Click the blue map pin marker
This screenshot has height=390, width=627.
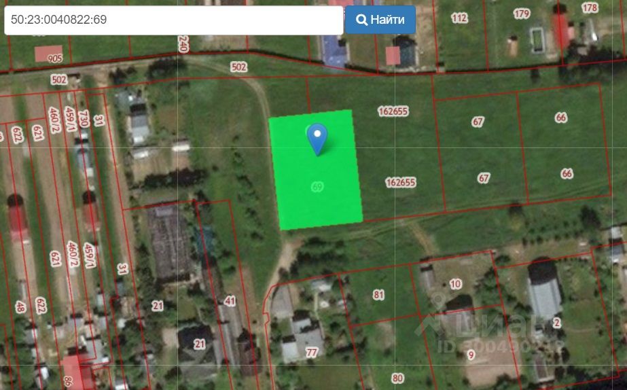click(x=317, y=139)
